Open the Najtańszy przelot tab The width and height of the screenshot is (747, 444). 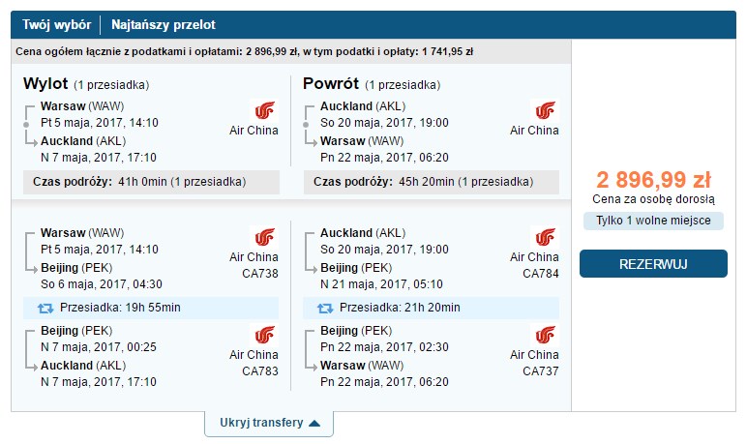164,25
